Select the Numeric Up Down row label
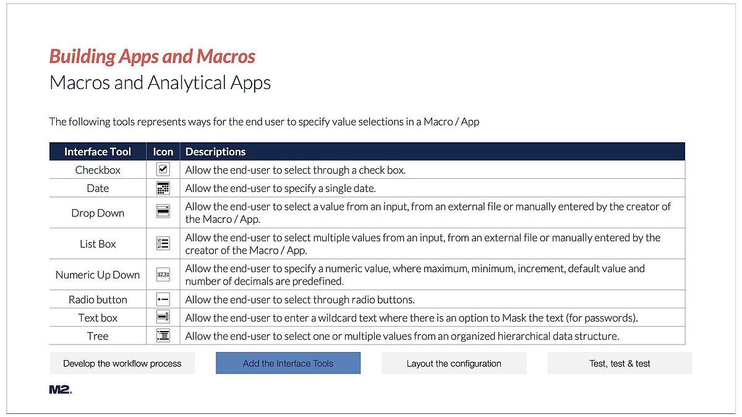 pos(98,275)
